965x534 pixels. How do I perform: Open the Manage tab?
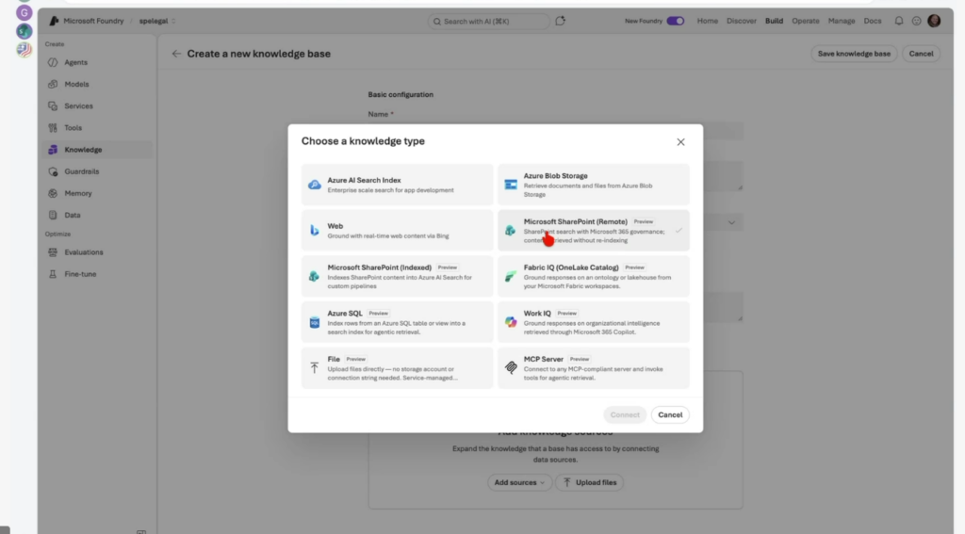[x=842, y=21]
